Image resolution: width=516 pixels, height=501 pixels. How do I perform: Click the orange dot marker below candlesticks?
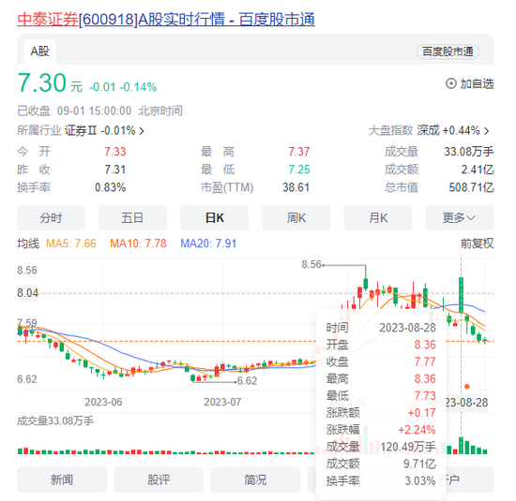pos(466,387)
